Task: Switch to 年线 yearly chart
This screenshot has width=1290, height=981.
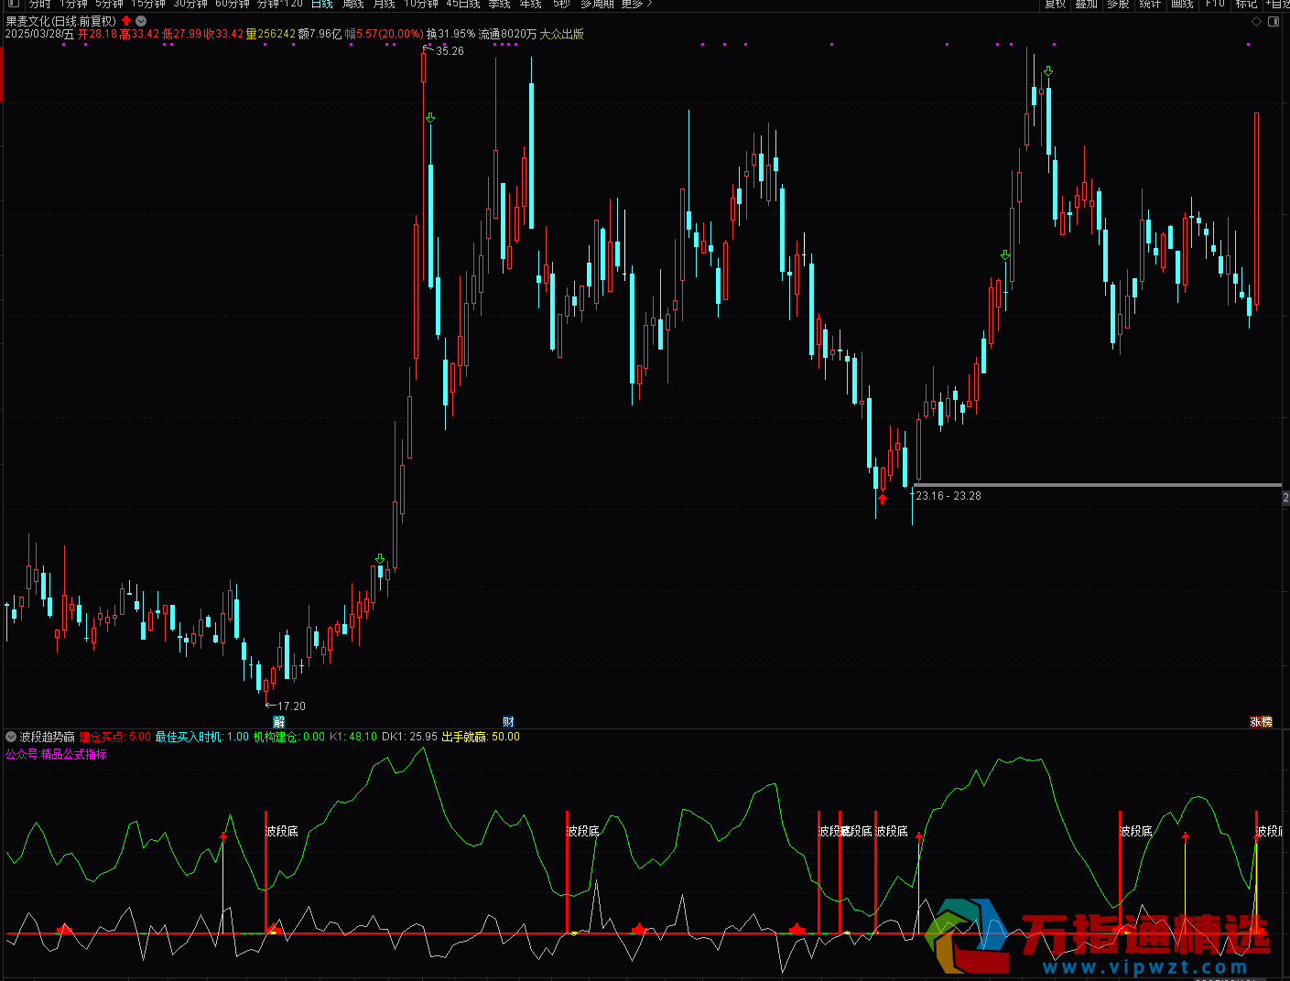Action: click(531, 4)
